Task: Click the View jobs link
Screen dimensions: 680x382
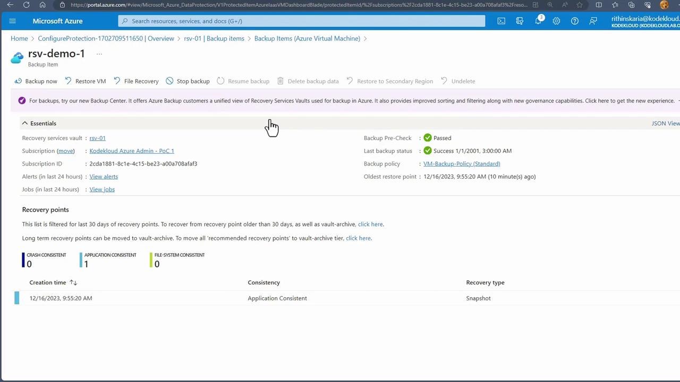Action: (102, 189)
